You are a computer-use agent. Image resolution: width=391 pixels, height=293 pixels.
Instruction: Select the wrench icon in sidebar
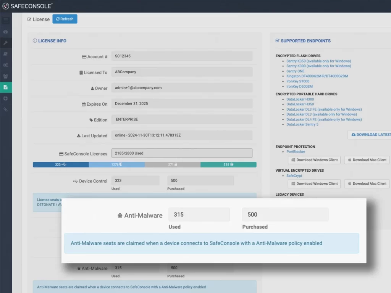pyautogui.click(x=6, y=43)
